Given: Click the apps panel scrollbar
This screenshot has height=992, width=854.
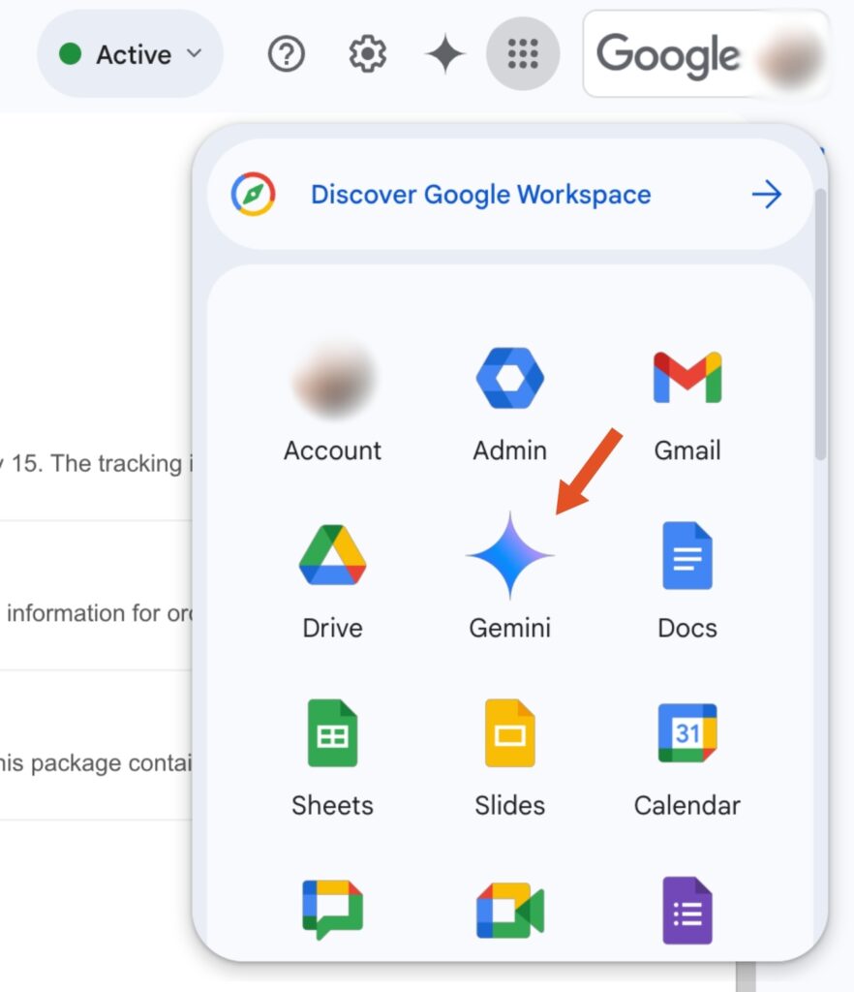Looking at the screenshot, I should click(820, 324).
